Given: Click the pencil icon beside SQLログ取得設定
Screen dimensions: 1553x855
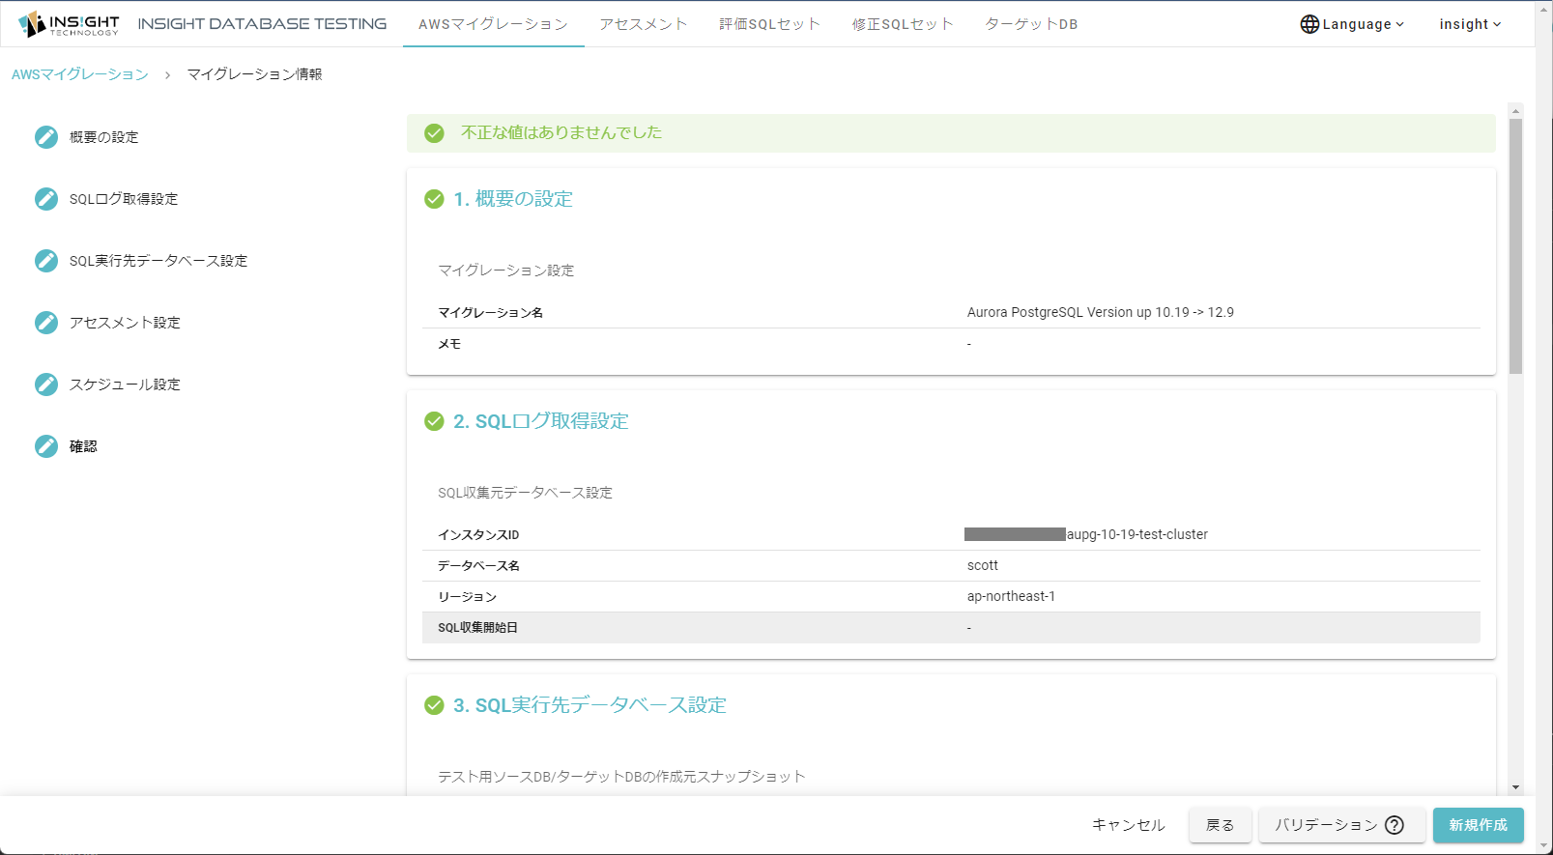Looking at the screenshot, I should tap(46, 199).
